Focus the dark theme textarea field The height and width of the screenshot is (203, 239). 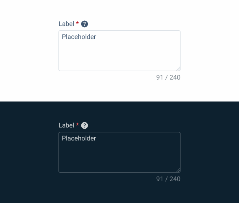119,152
